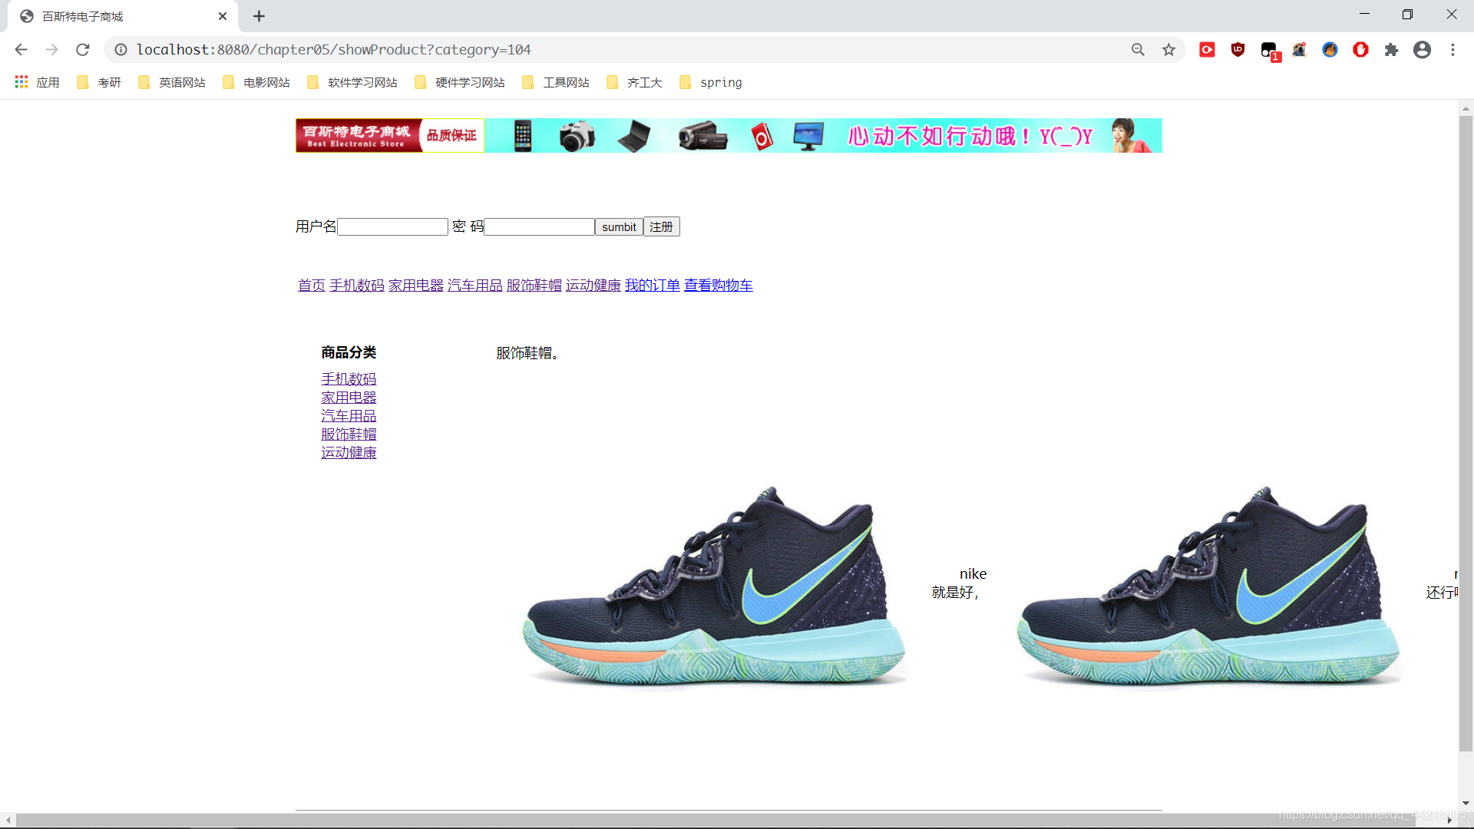The width and height of the screenshot is (1474, 829).
Task: Open the Extensions puzzle piece menu
Action: [1391, 50]
